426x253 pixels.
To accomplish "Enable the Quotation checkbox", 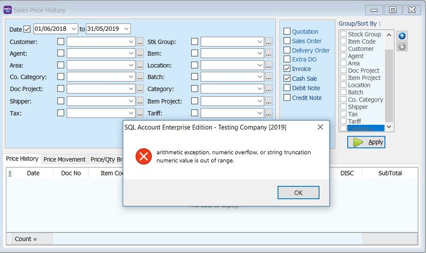I will (x=288, y=31).
